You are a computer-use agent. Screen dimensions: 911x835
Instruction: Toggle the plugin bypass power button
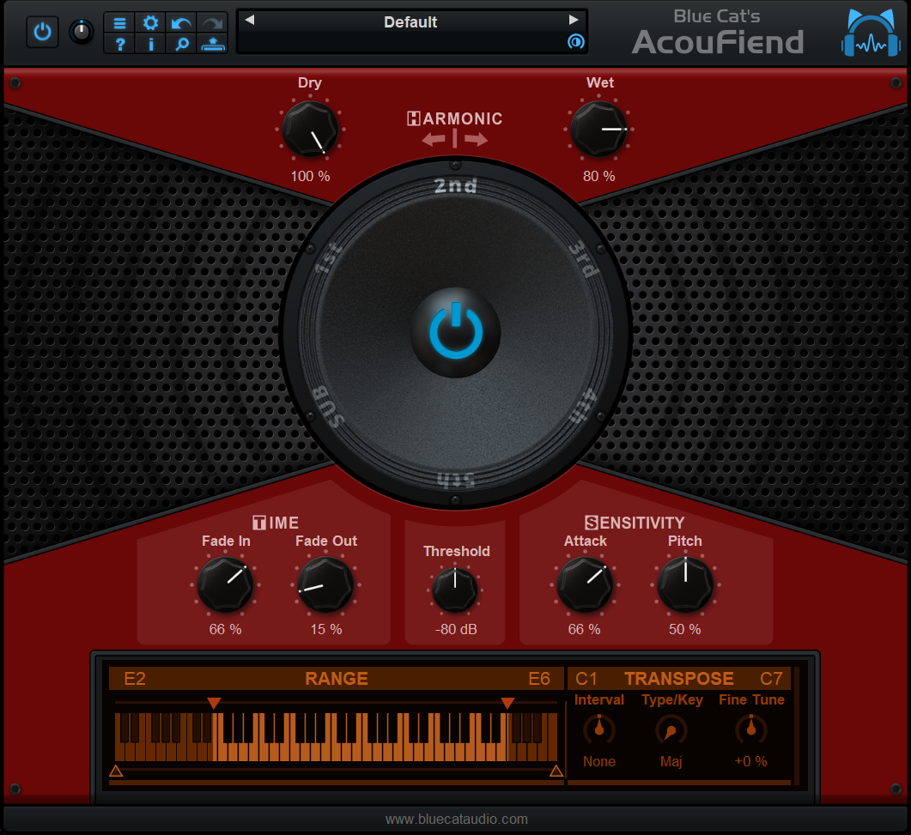pos(42,32)
